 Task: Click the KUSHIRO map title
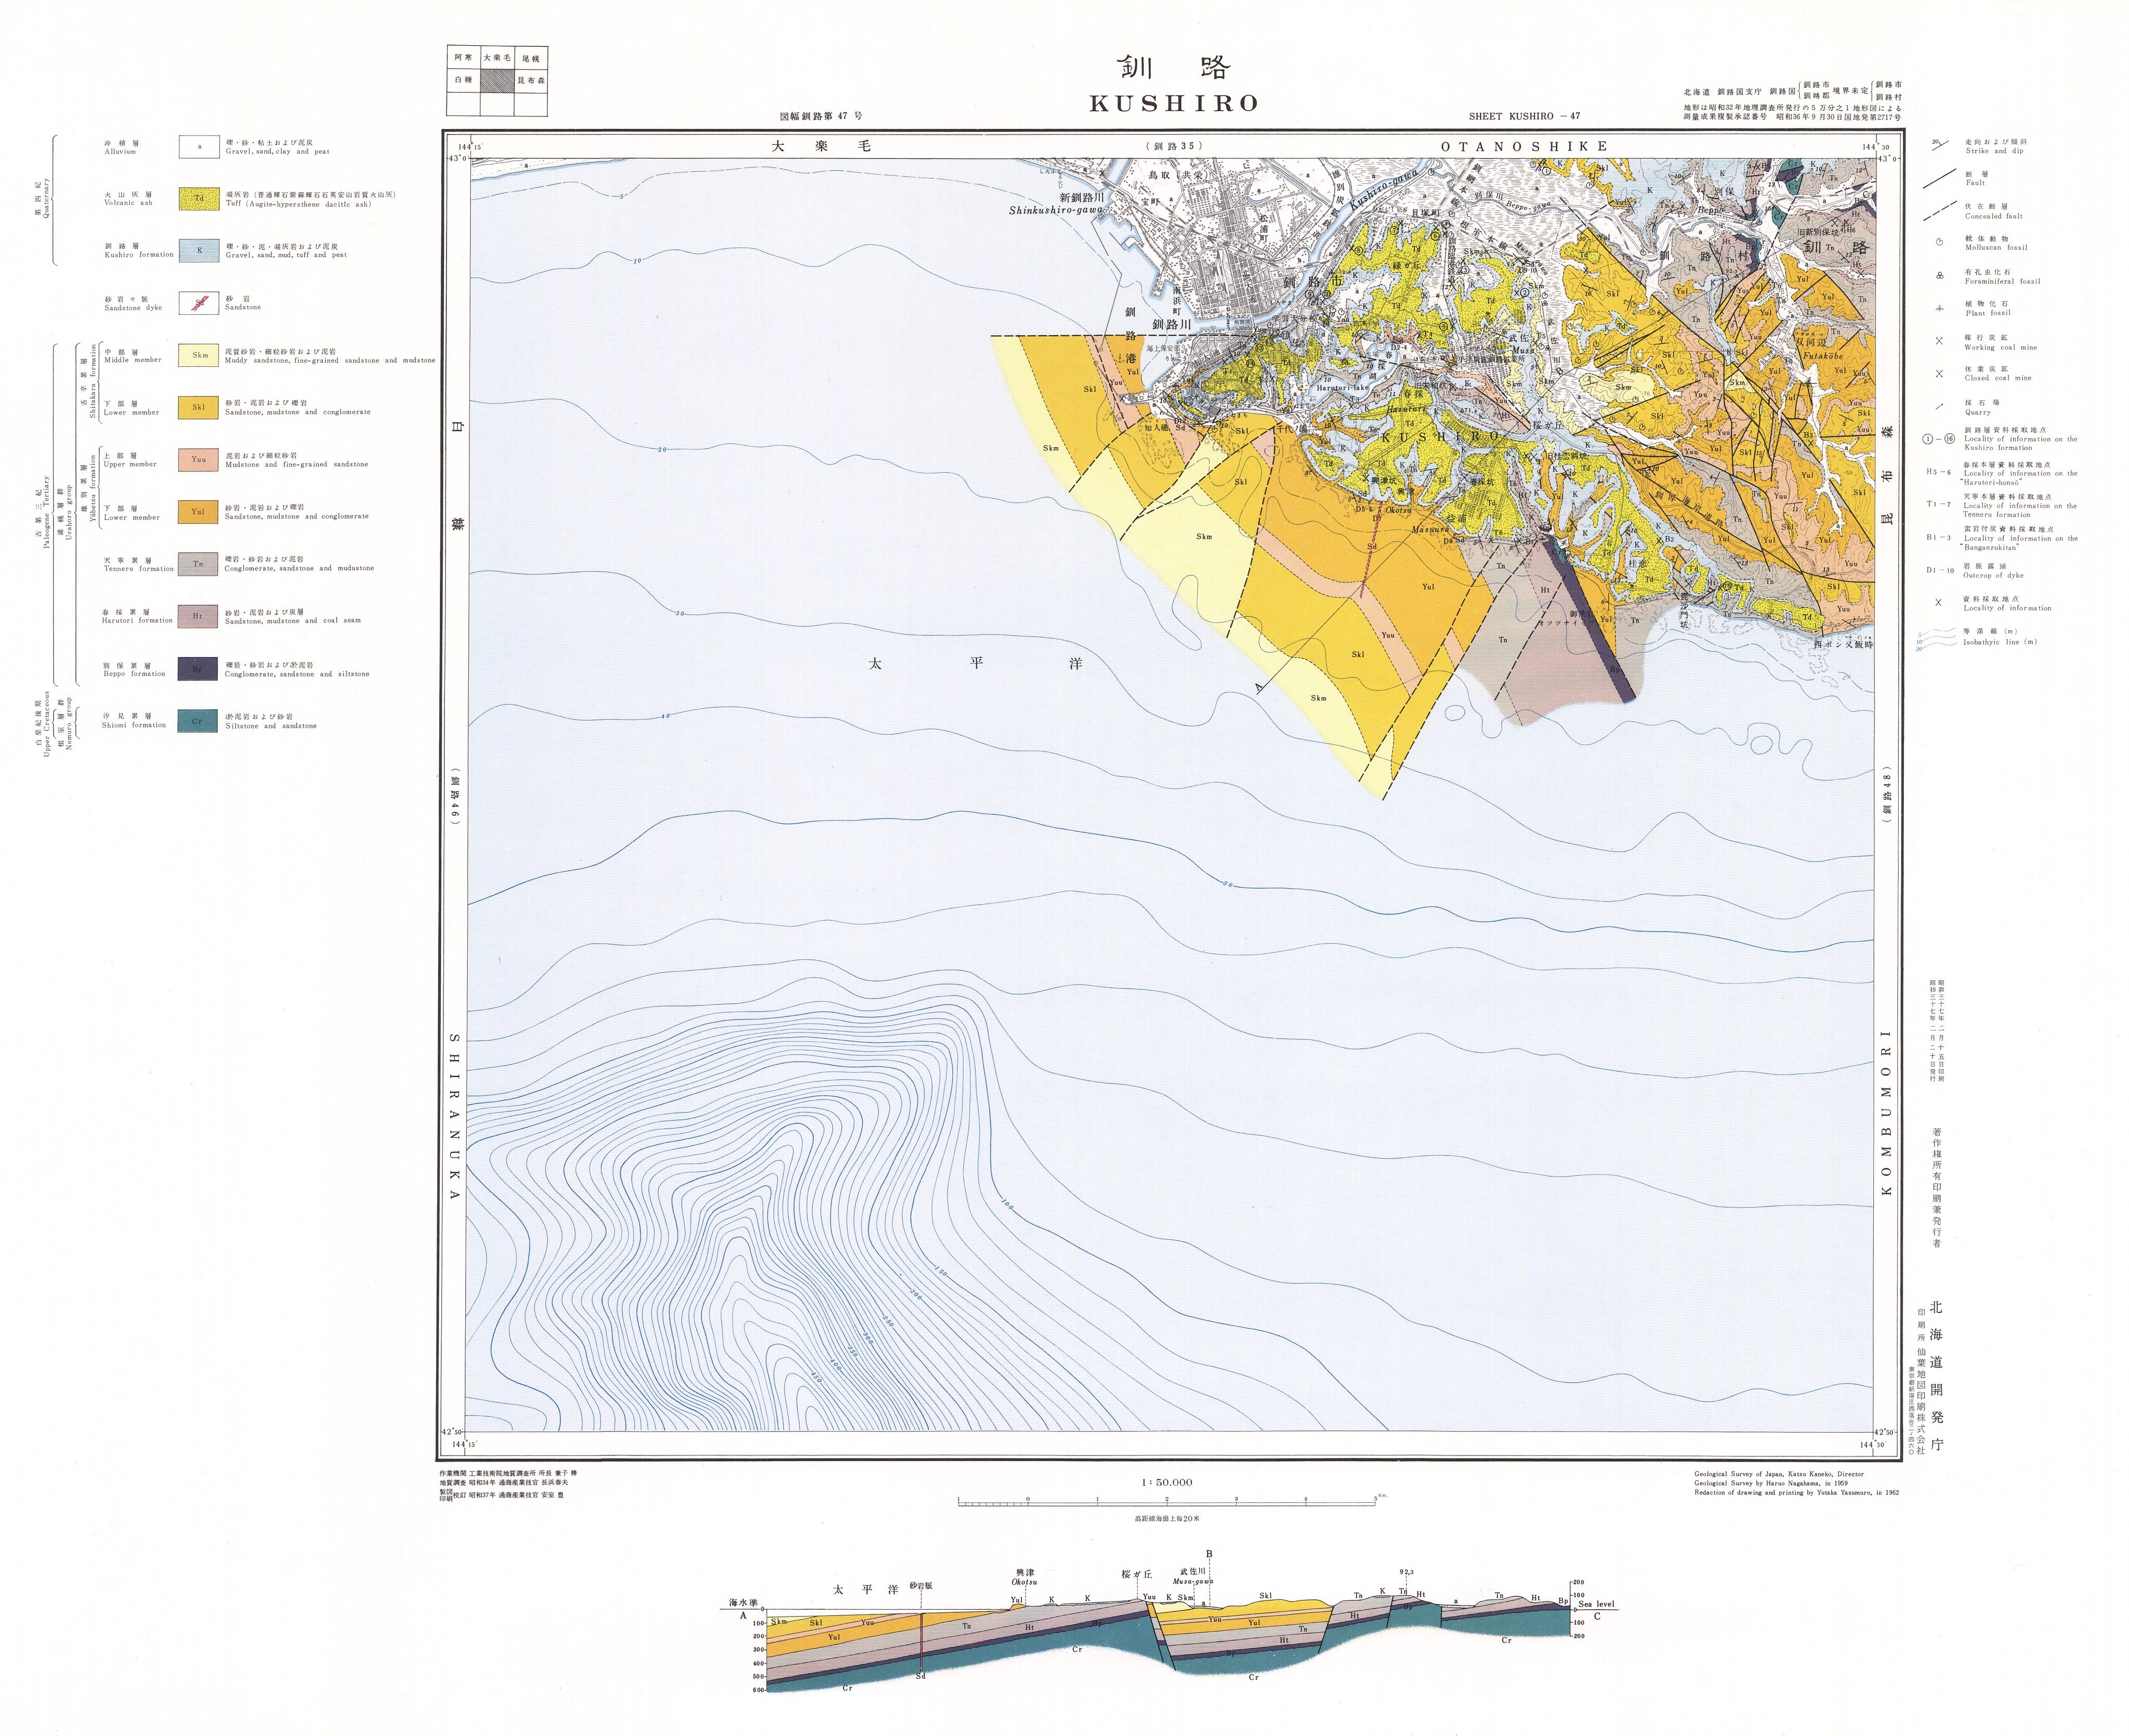(1173, 103)
